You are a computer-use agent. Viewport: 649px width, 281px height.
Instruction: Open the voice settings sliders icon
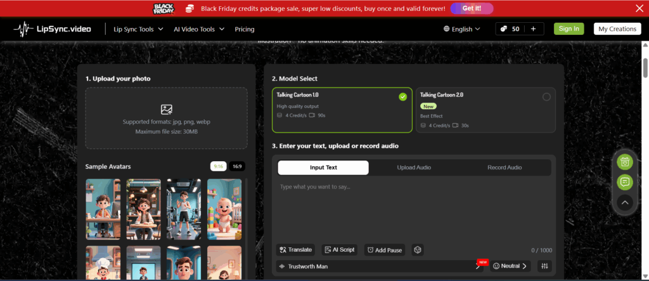[x=544, y=266]
